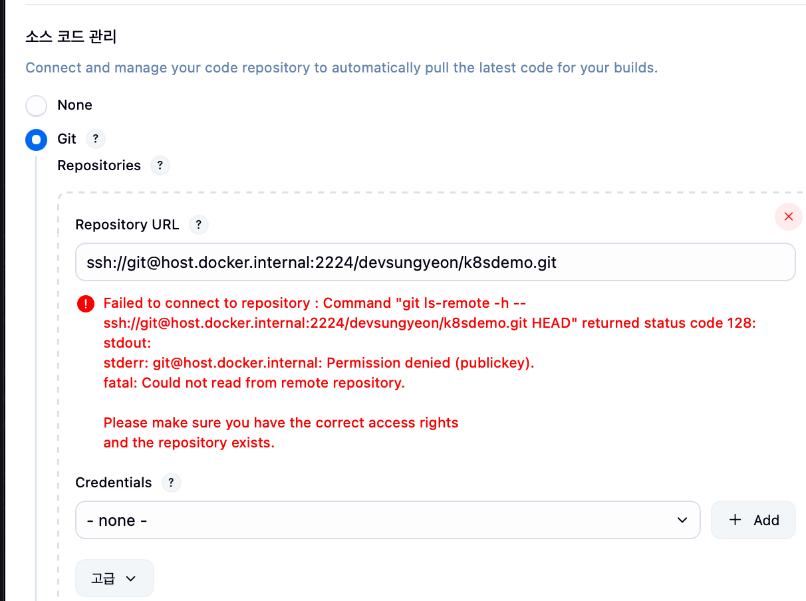Show help for Credentials field
This screenshot has height=601, width=806.
point(171,483)
